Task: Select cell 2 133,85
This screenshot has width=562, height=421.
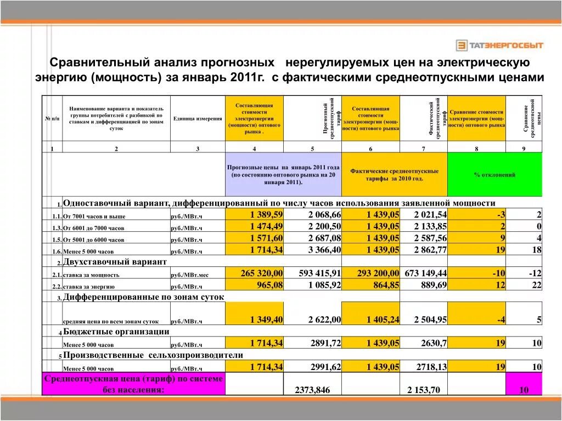Action: tap(424, 226)
